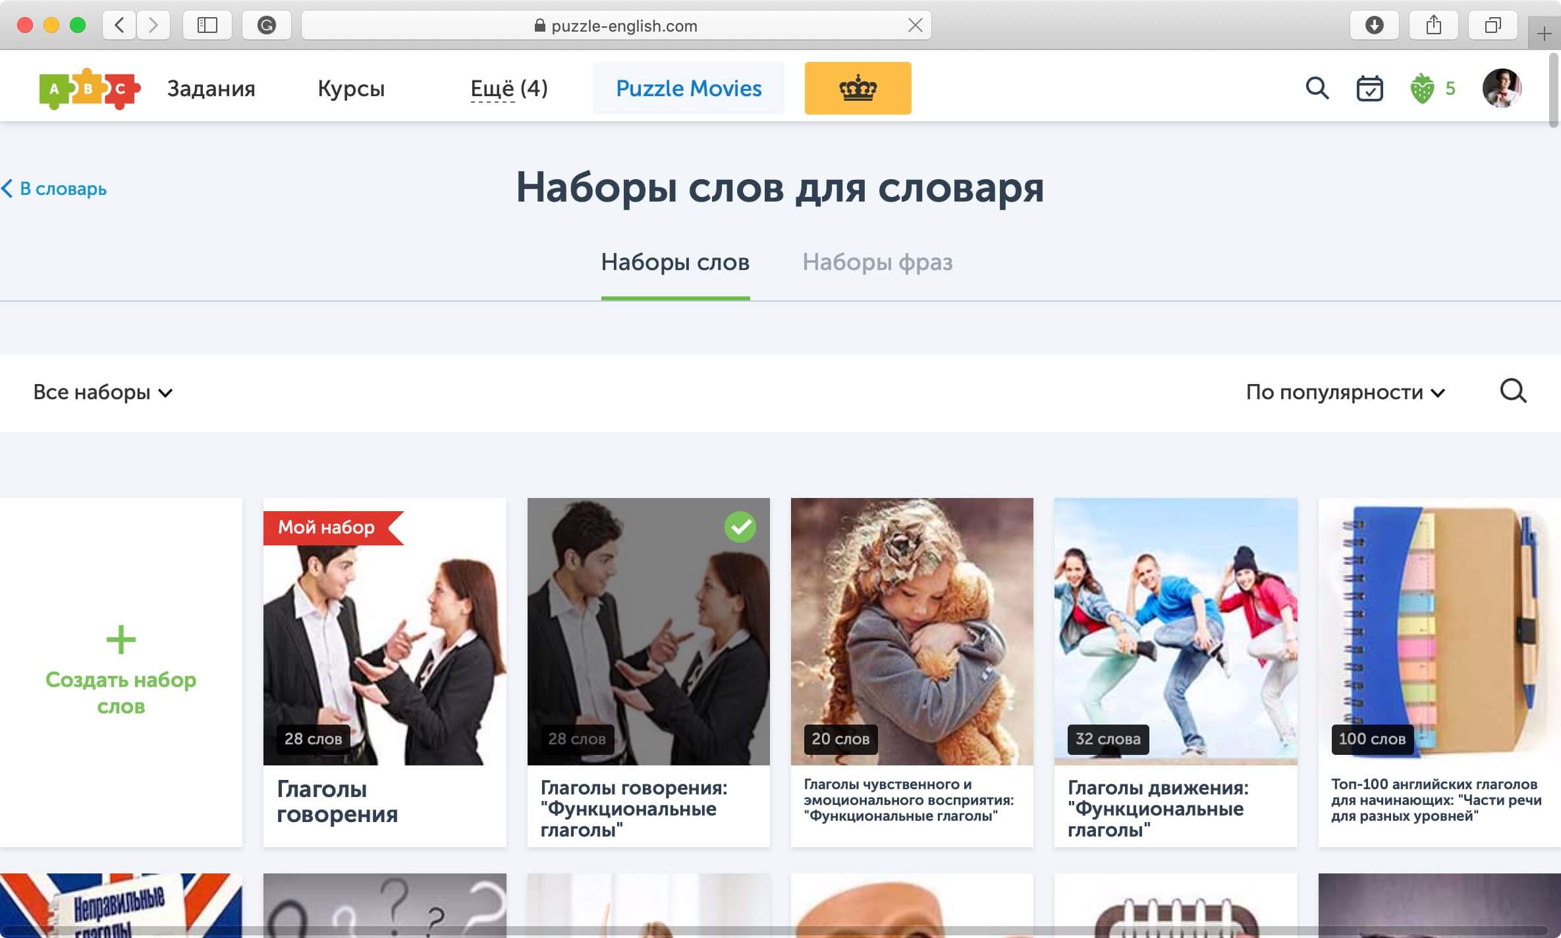1561x938 pixels.
Task: Click Создать набор слов link
Action: click(121, 692)
